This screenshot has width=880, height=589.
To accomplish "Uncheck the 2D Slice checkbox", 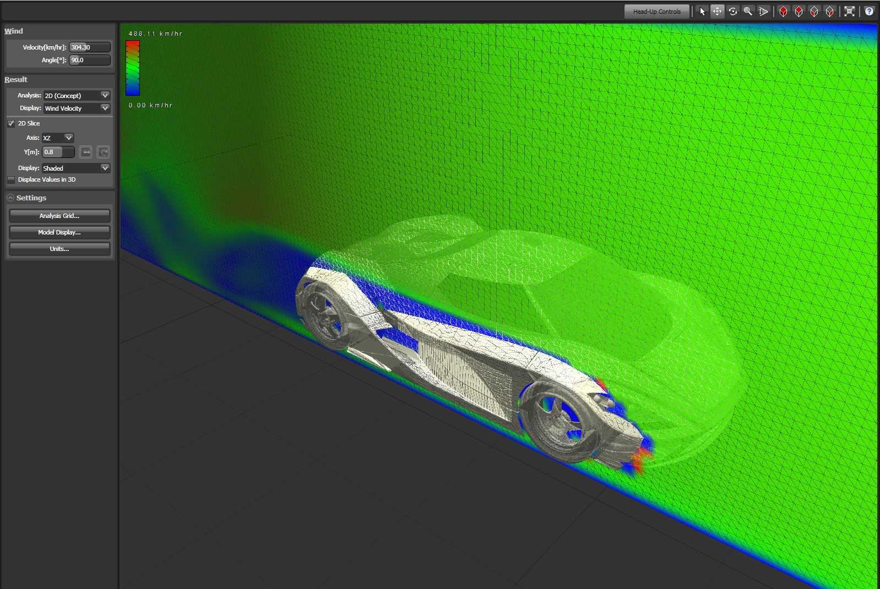I will 11,123.
